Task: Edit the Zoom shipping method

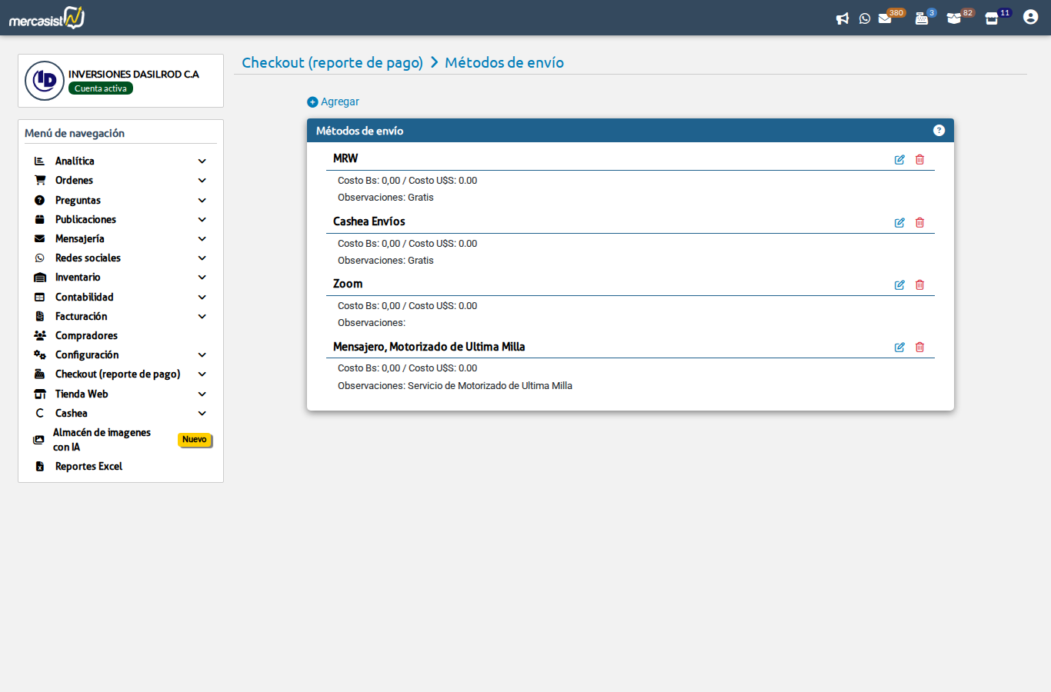Action: [x=899, y=285]
